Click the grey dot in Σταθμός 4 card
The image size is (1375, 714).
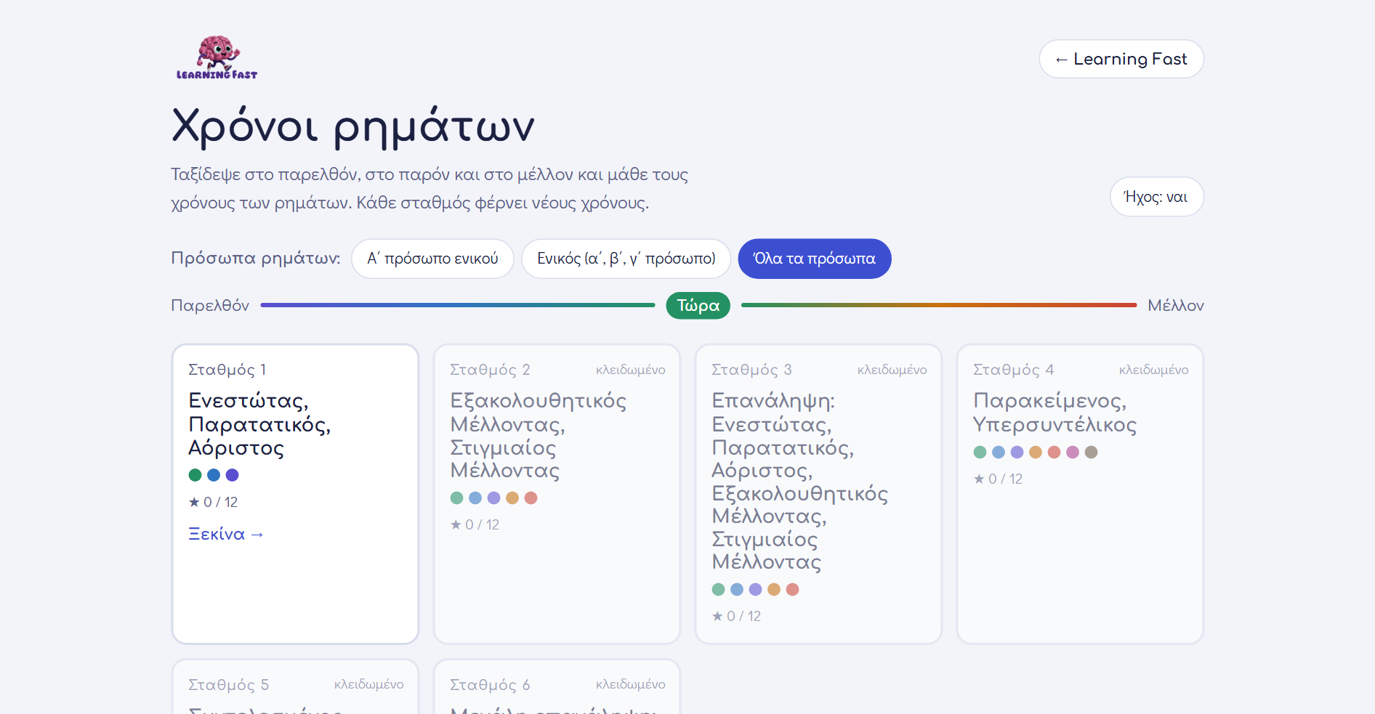click(x=1091, y=452)
